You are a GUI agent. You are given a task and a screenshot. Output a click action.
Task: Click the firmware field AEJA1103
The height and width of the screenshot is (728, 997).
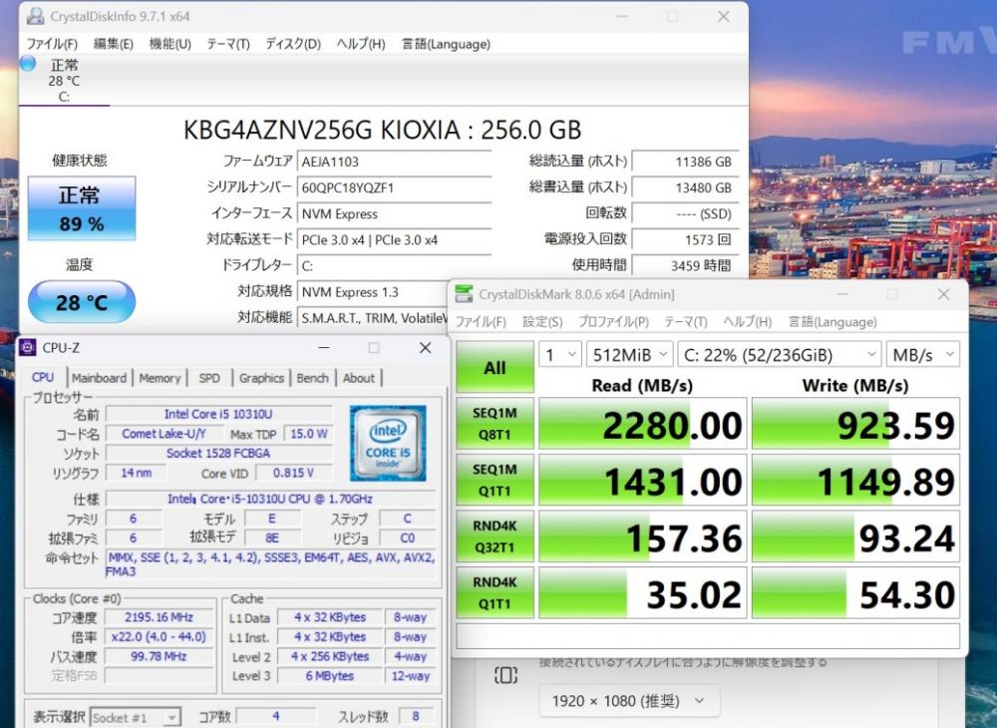coord(394,162)
